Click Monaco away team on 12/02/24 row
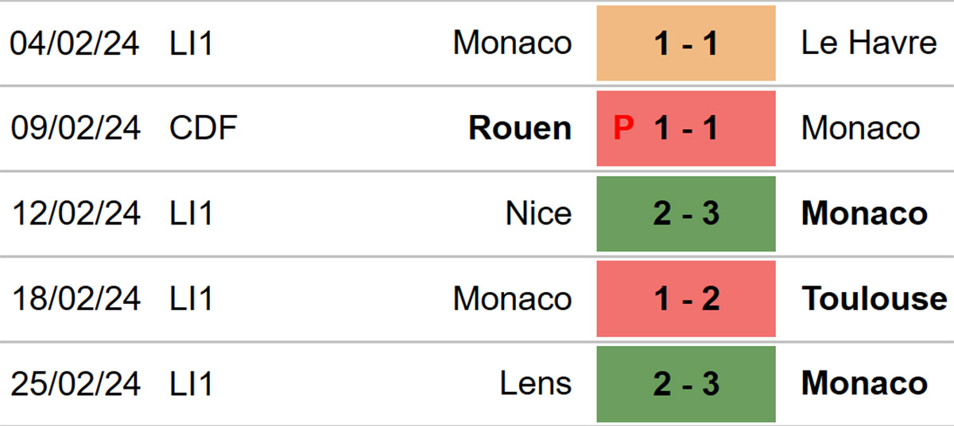The image size is (954, 426). click(864, 213)
